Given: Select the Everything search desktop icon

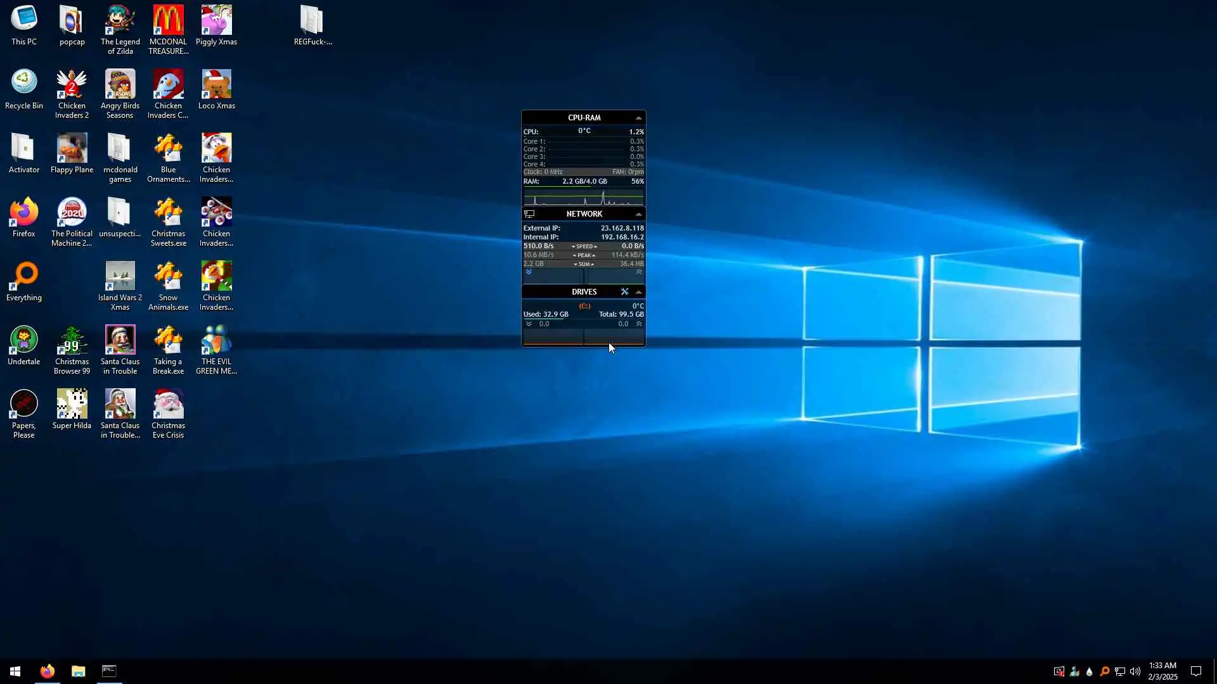Looking at the screenshot, I should 24,276.
